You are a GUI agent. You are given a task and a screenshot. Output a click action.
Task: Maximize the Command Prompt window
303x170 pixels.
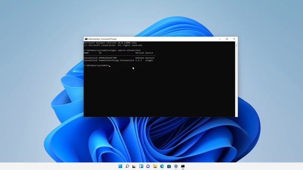227,39
